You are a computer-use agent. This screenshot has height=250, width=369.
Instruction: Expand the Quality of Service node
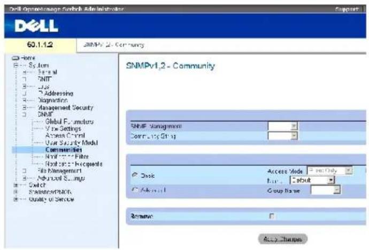(16, 199)
